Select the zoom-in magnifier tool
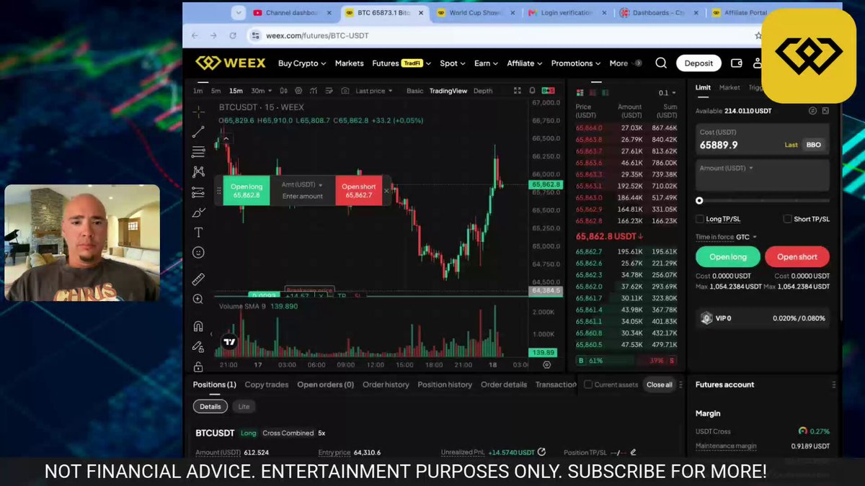Image resolution: width=865 pixels, height=486 pixels. pyautogui.click(x=198, y=299)
